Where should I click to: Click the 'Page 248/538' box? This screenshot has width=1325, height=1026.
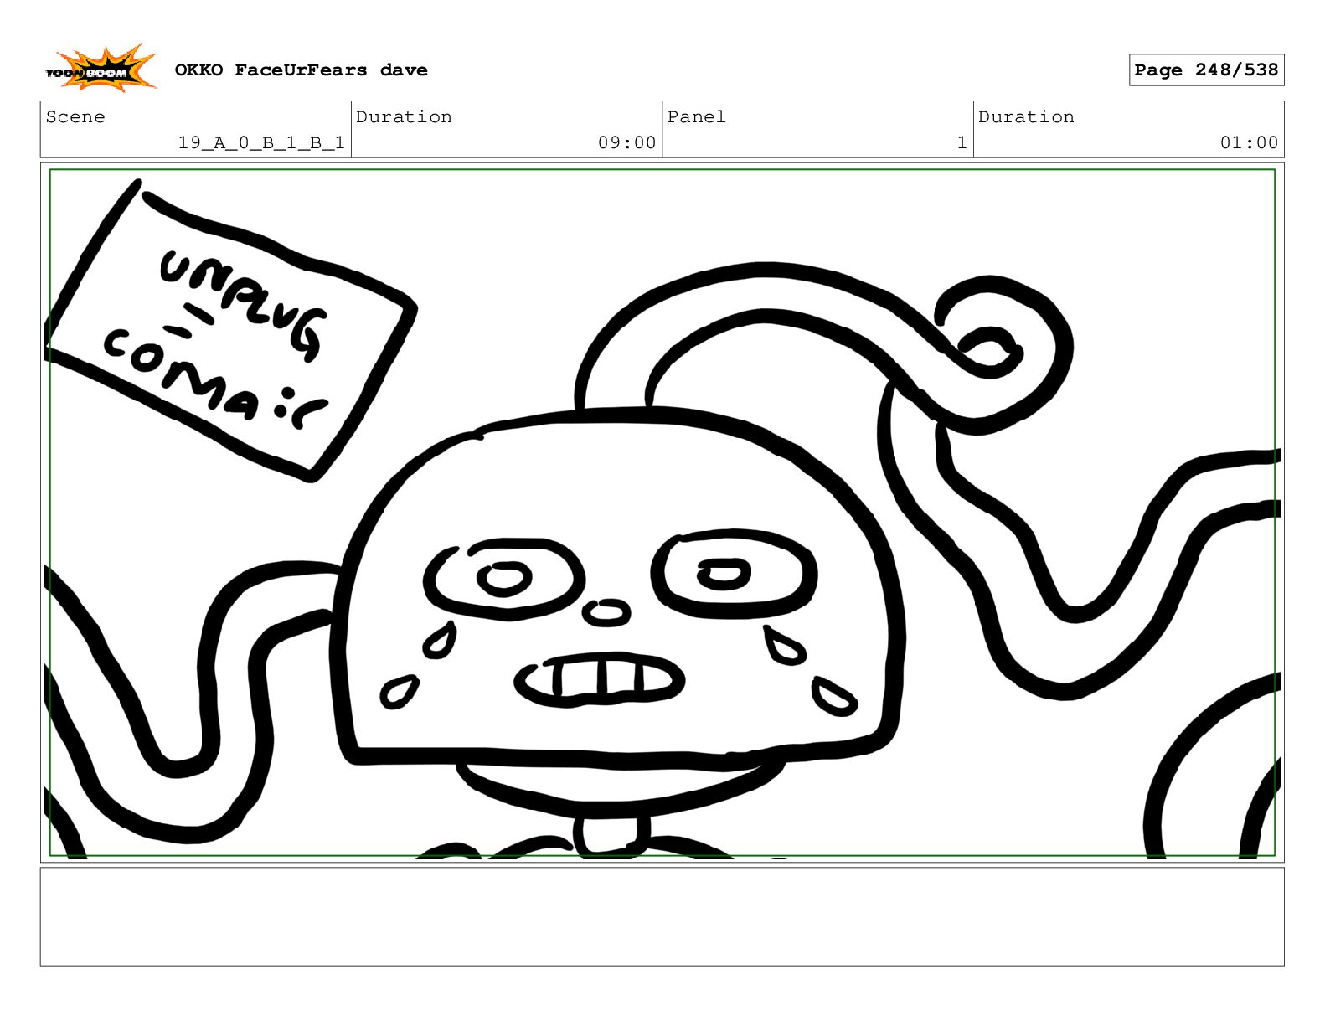pyautogui.click(x=1206, y=70)
